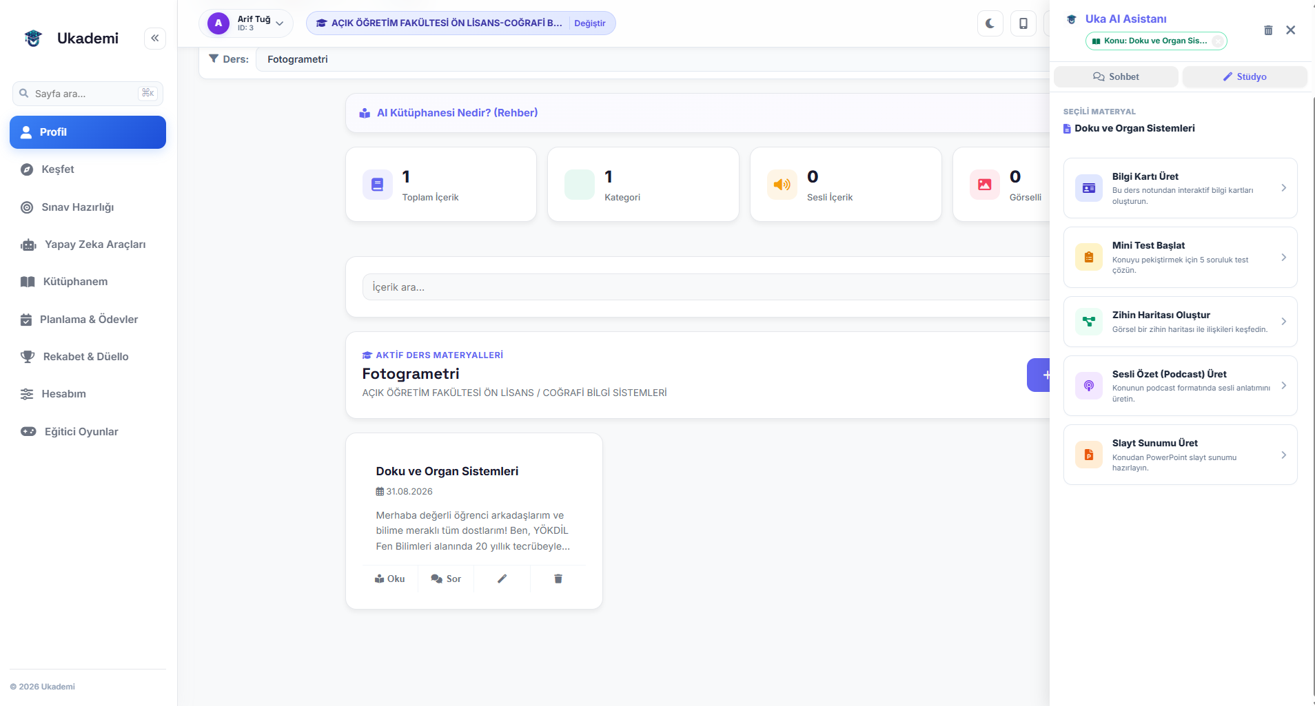Open Slayt Sunumu Üret option
This screenshot has width=1315, height=706.
click(1180, 455)
